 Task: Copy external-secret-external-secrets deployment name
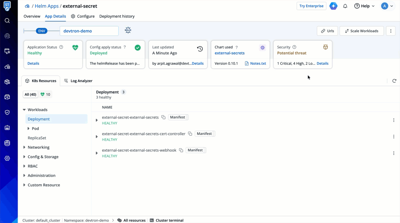163,117
